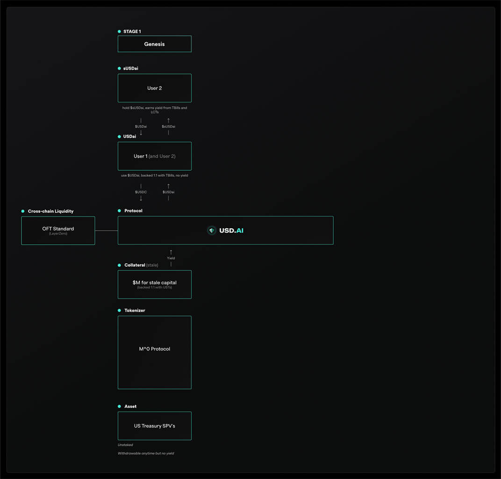Click the "Unstaked" note
Screen dimensions: 501x479
click(125, 445)
